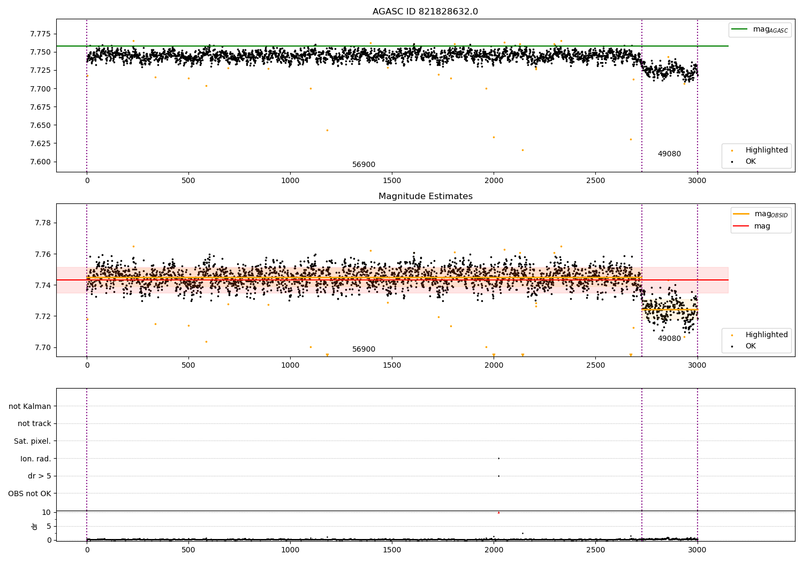Click the '1500' x-axis tick under the AGASC ID plot
Image resolution: width=803 pixels, height=562 pixels.
[x=392, y=181]
